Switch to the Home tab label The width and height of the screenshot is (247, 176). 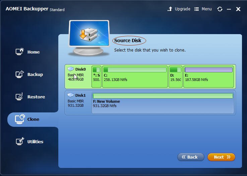pos(34,52)
